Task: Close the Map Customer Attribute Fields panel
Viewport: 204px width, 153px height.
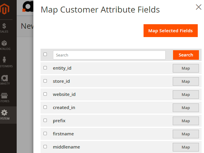Action: click(199, 7)
